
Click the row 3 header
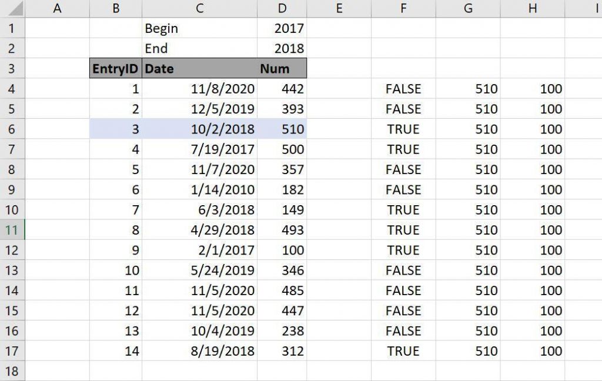12,69
